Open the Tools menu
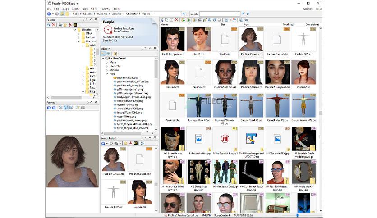 coord(116,9)
